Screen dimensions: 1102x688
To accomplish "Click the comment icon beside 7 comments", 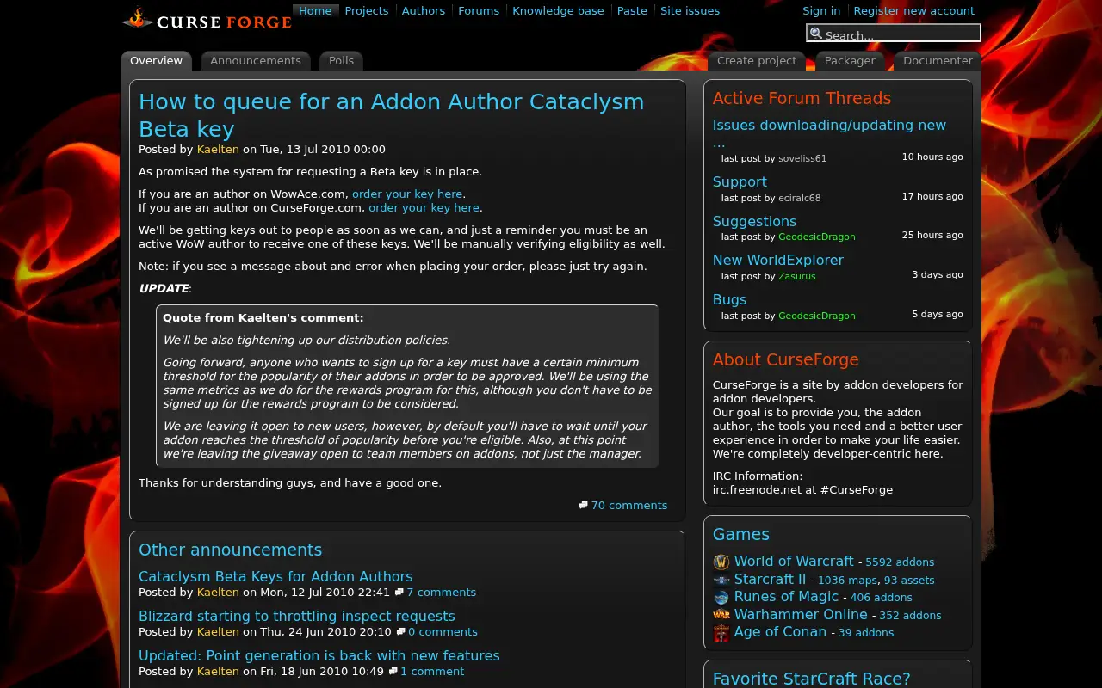I will point(399,593).
